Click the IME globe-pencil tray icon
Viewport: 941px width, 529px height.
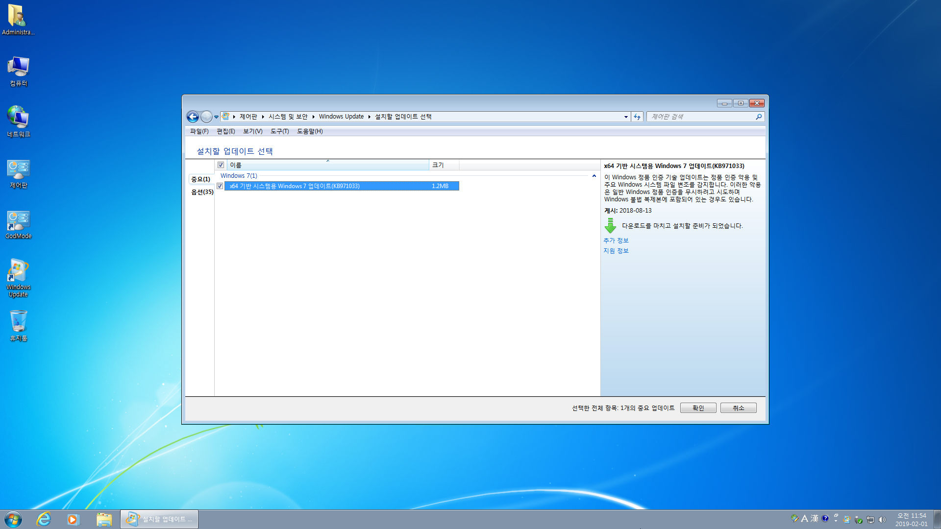point(794,518)
